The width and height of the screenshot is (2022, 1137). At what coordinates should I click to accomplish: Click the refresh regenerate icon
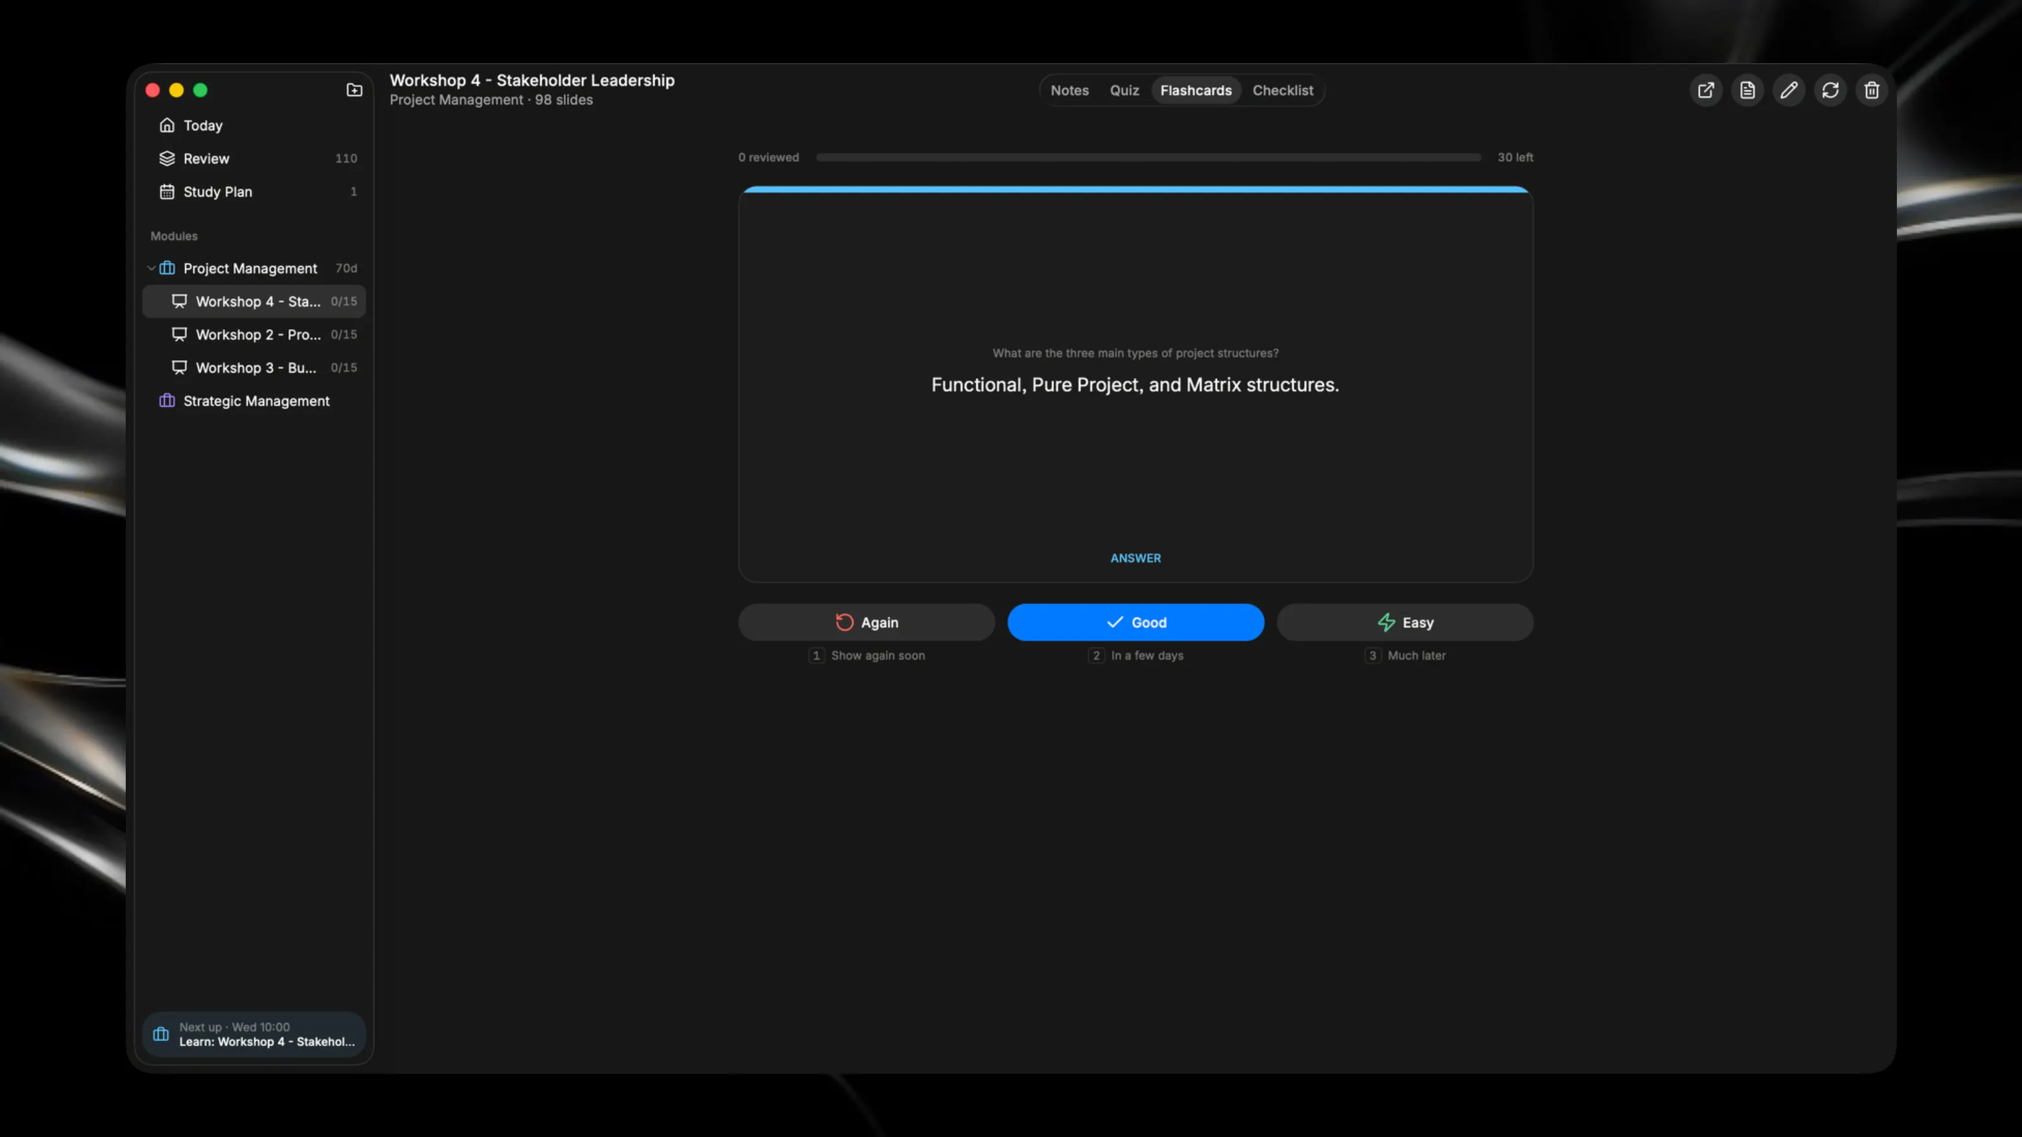coord(1831,90)
